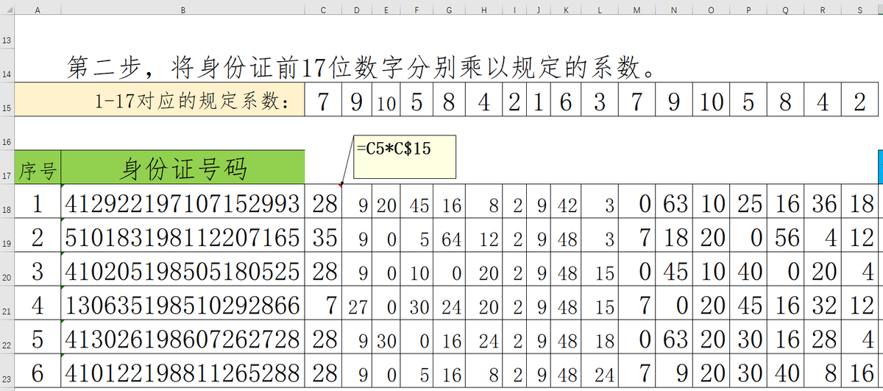
Task: Select cell N19 with value 18
Action: (x=674, y=236)
